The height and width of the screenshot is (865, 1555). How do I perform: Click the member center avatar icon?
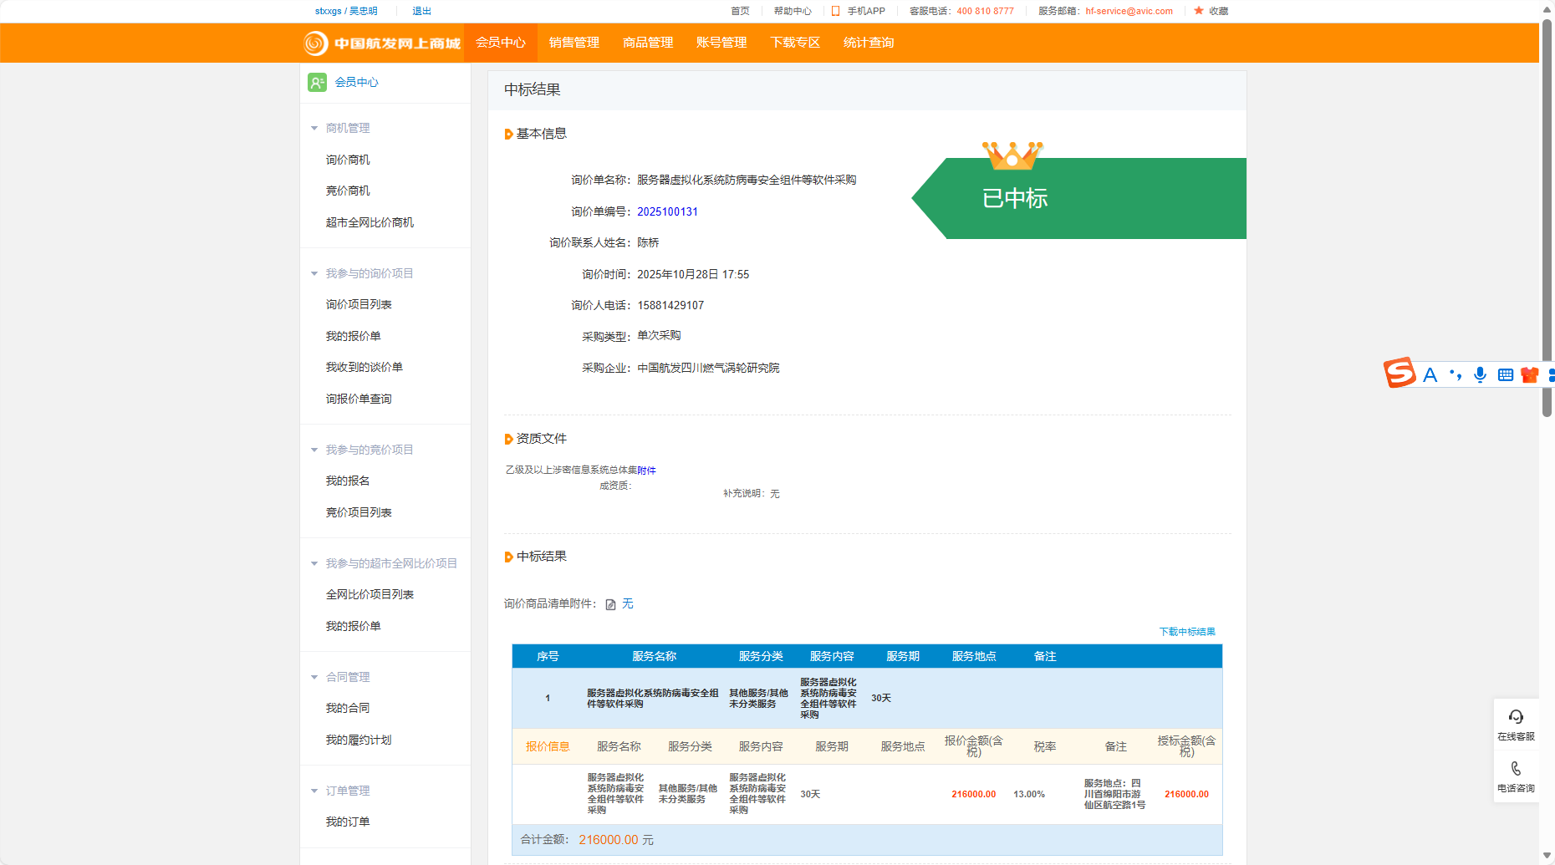point(317,82)
